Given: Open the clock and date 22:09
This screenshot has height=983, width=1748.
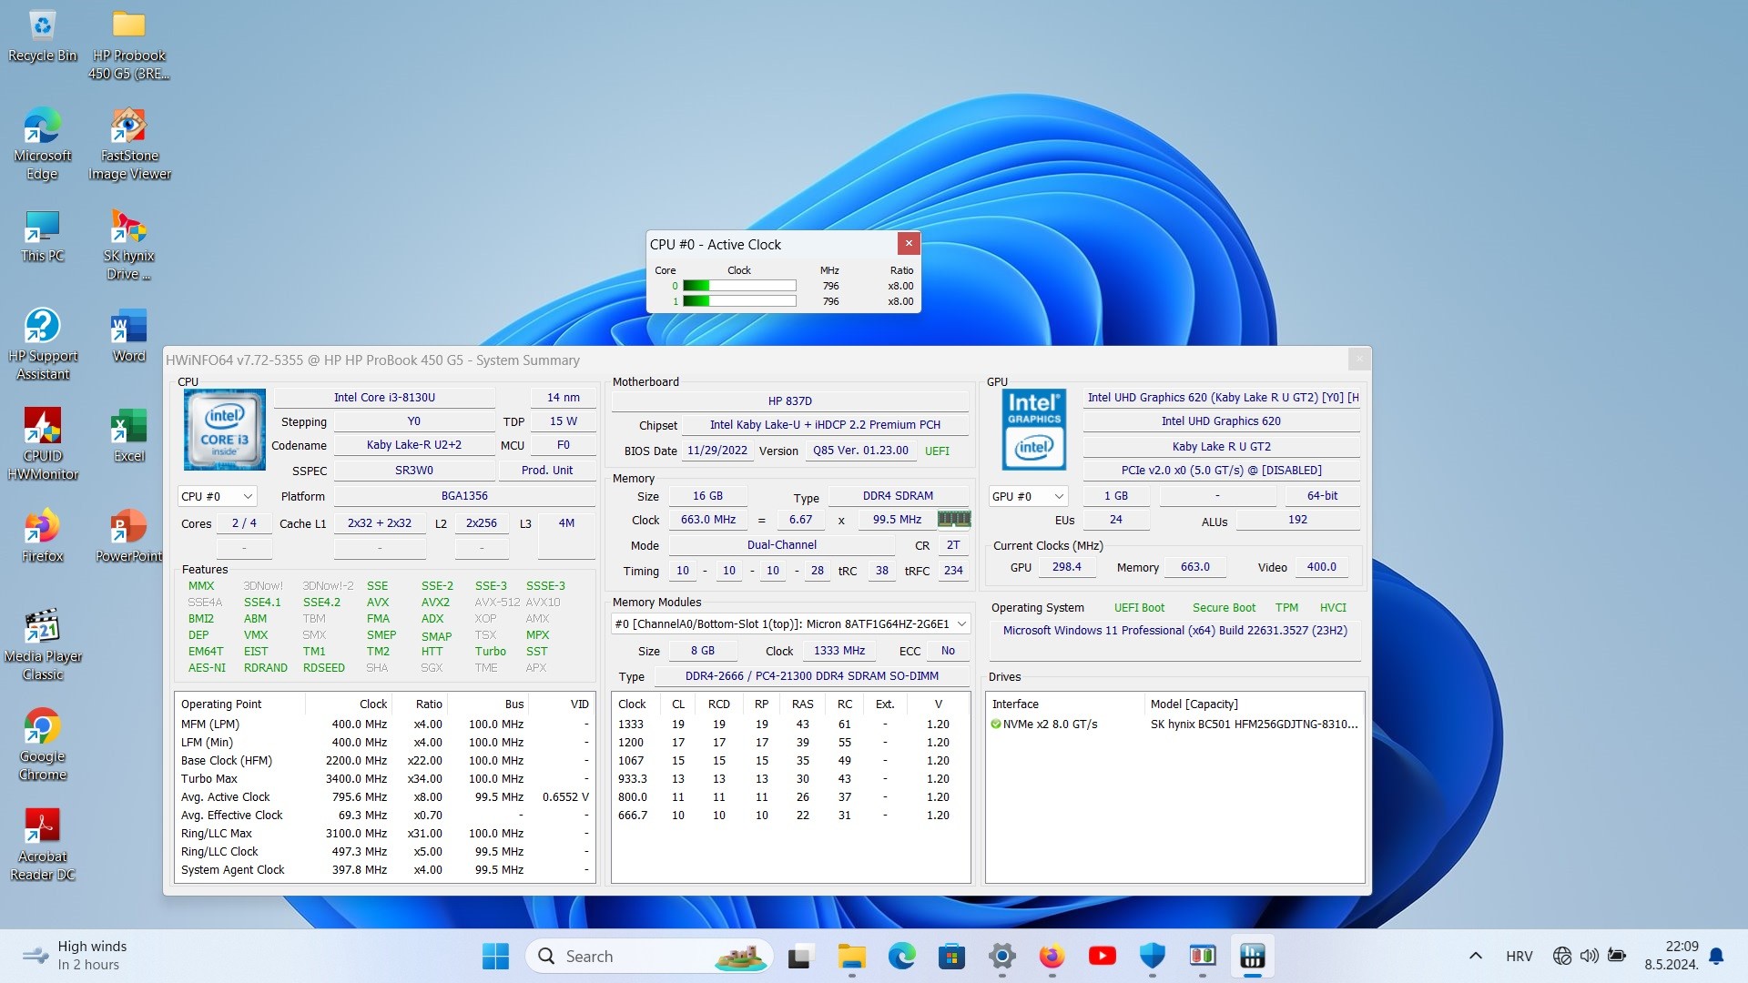Looking at the screenshot, I should [x=1671, y=956].
